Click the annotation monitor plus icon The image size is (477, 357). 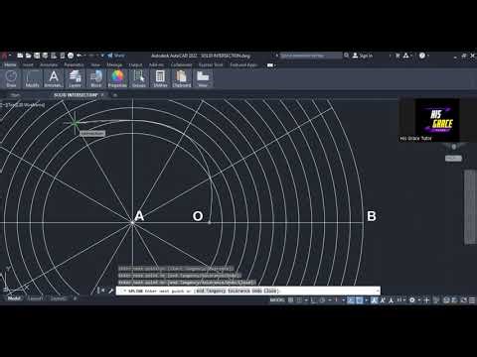tap(426, 300)
